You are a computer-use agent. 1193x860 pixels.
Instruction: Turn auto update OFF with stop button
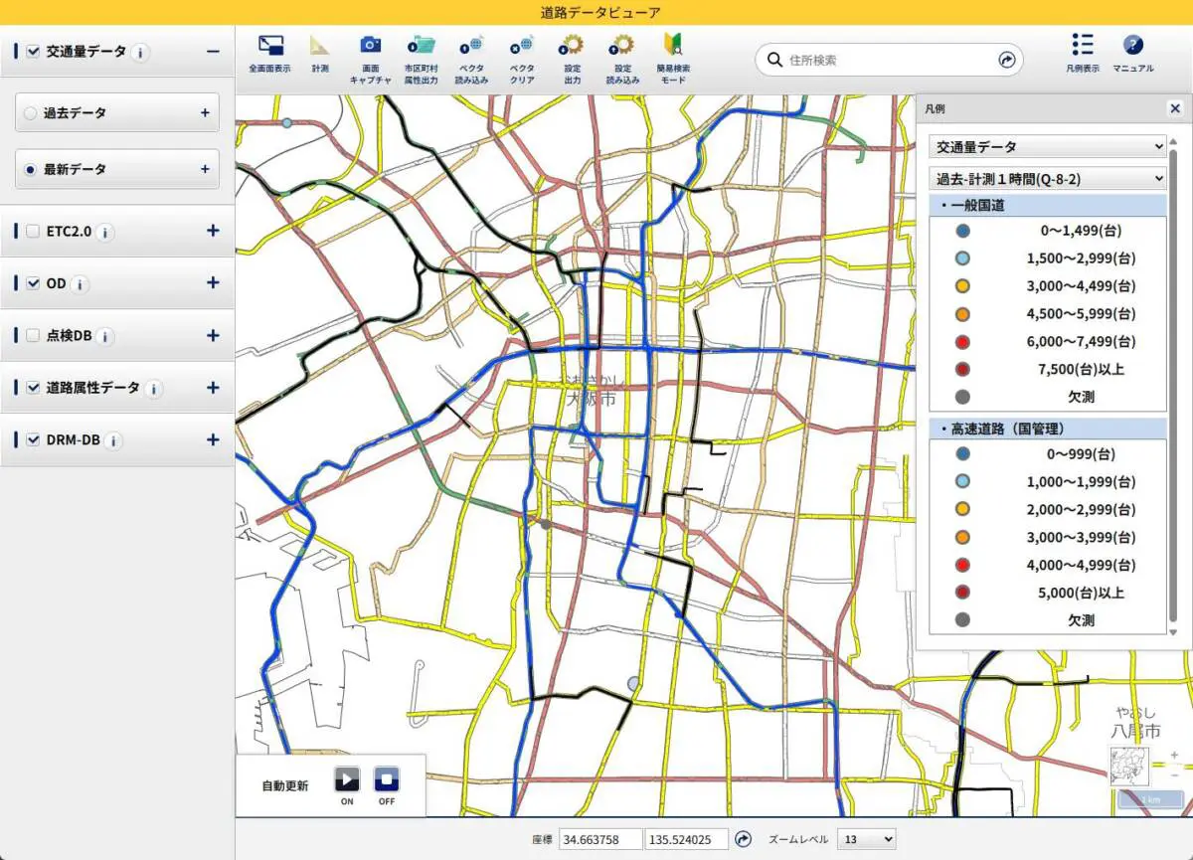[387, 778]
